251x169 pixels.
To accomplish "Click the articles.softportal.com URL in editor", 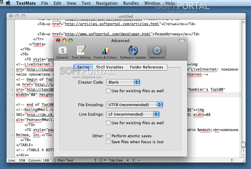I will [112, 24].
